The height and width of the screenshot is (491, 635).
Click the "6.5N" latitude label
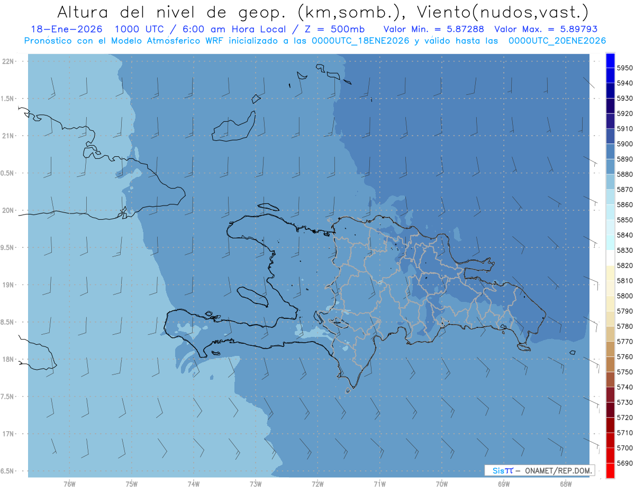(x=7, y=471)
